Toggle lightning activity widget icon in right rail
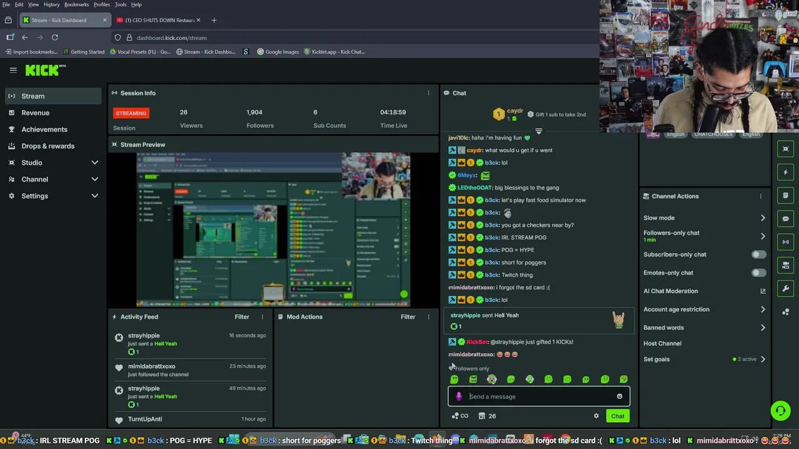 [786, 172]
